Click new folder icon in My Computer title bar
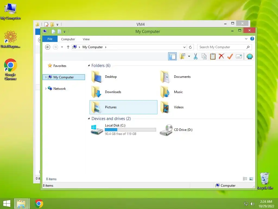Image resolution: width=278 pixels, height=209 pixels. (x=59, y=32)
